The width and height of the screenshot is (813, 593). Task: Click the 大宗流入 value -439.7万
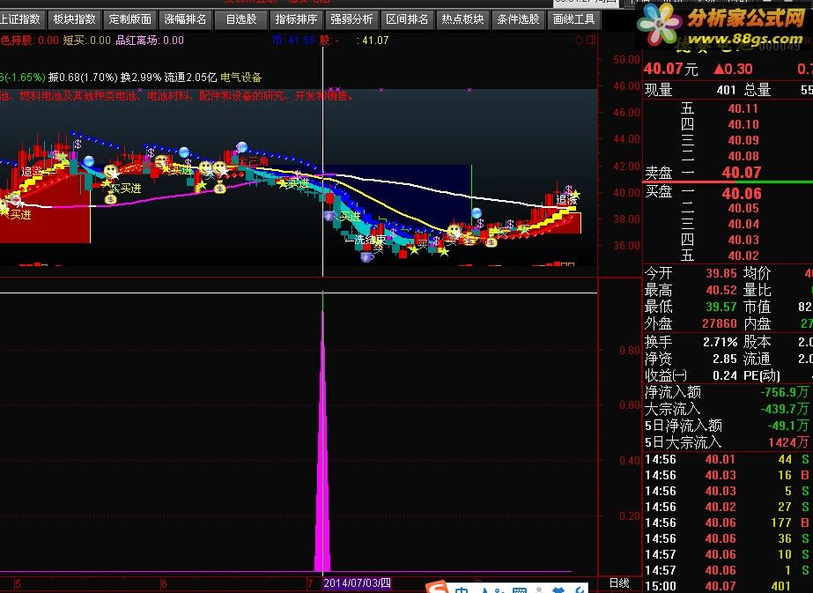(785, 409)
